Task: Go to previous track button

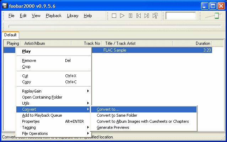Action: [139, 16]
